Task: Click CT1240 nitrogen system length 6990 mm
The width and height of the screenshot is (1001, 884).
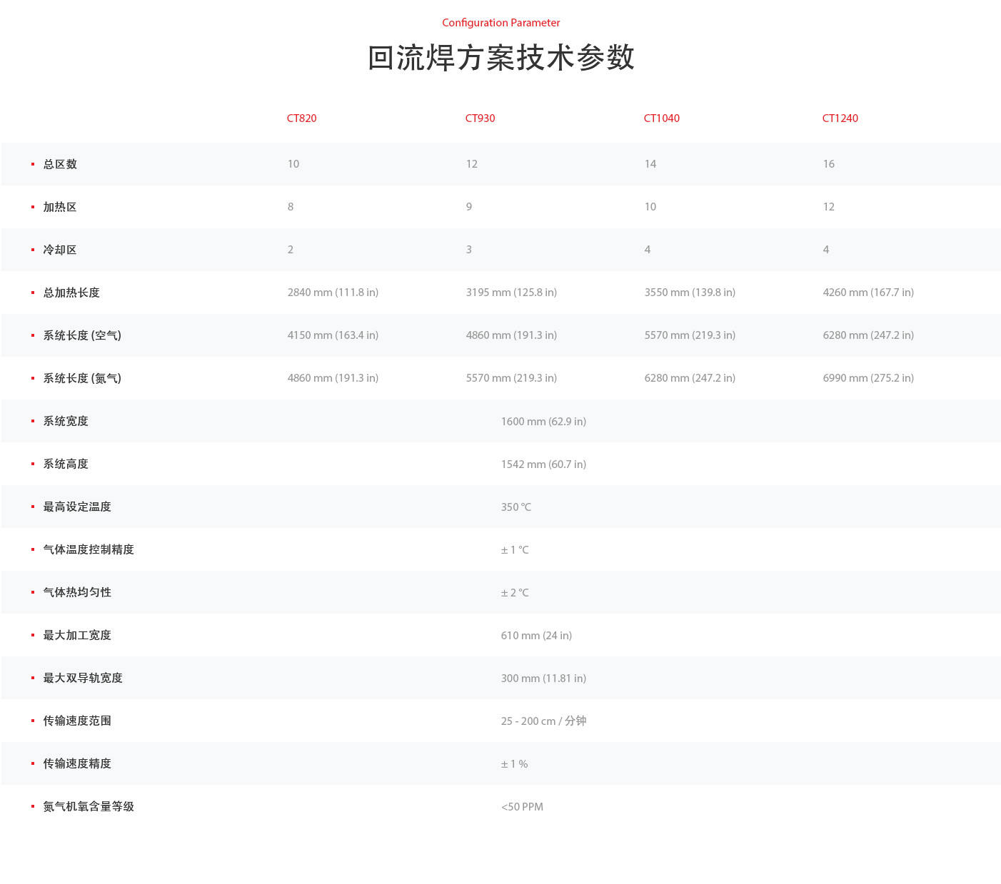Action: 867,378
